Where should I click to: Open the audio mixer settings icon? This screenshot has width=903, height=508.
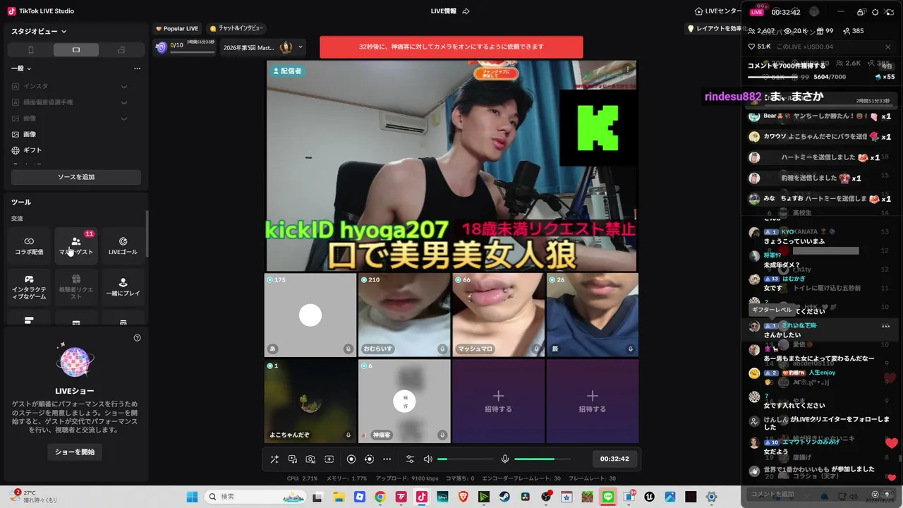coord(410,459)
